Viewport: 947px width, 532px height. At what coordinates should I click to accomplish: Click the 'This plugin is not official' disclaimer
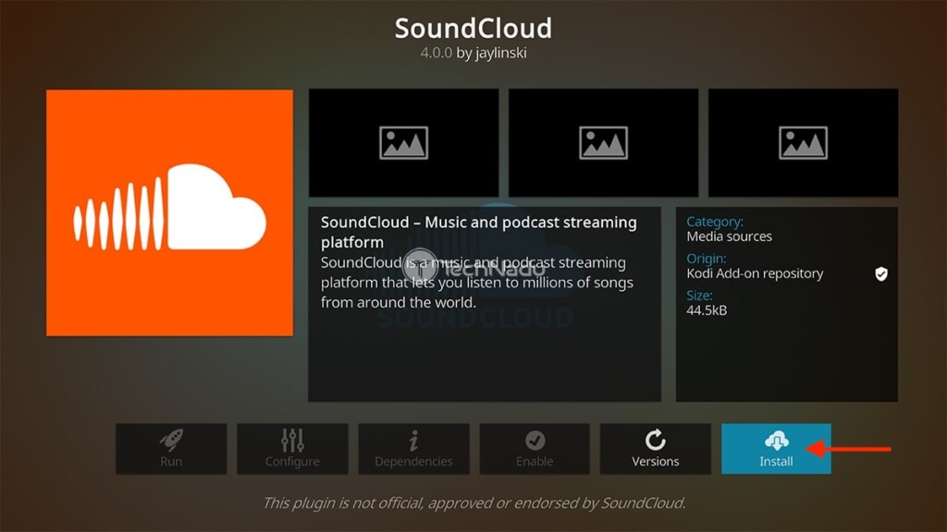point(474,503)
